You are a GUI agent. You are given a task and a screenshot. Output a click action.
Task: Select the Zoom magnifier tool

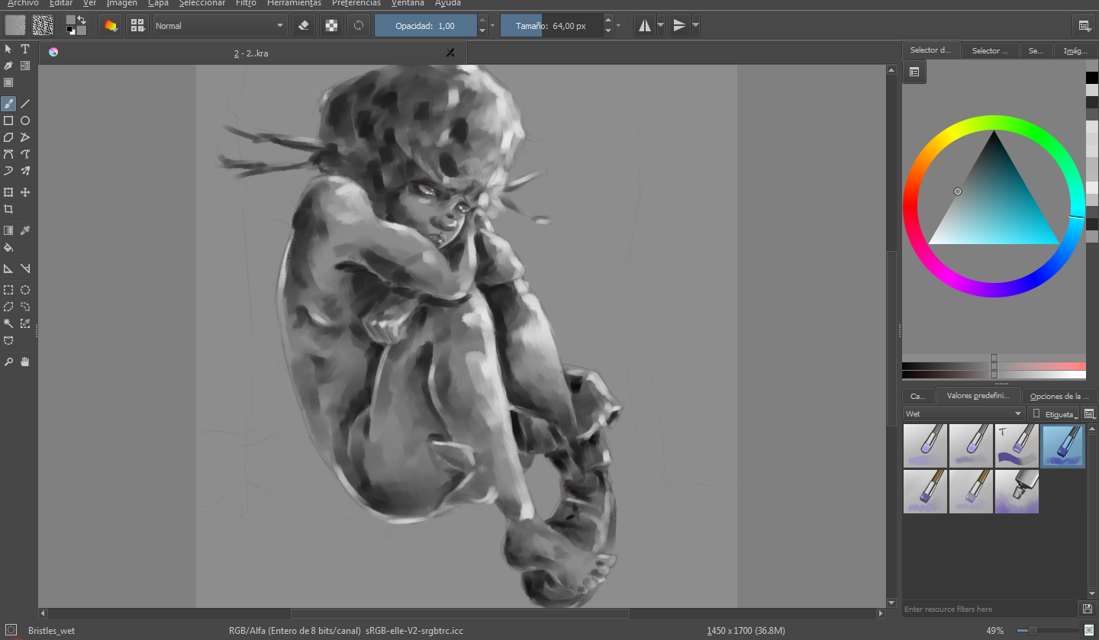tap(8, 362)
